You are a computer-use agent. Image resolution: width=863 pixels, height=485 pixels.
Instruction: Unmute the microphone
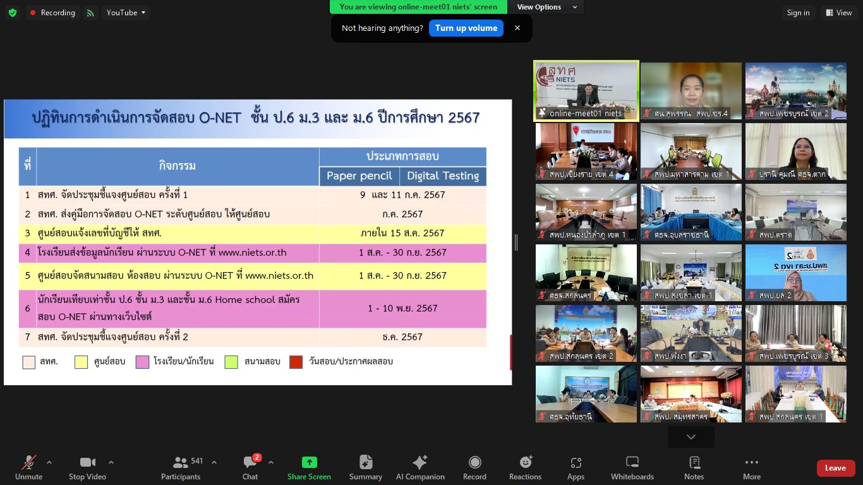click(29, 468)
